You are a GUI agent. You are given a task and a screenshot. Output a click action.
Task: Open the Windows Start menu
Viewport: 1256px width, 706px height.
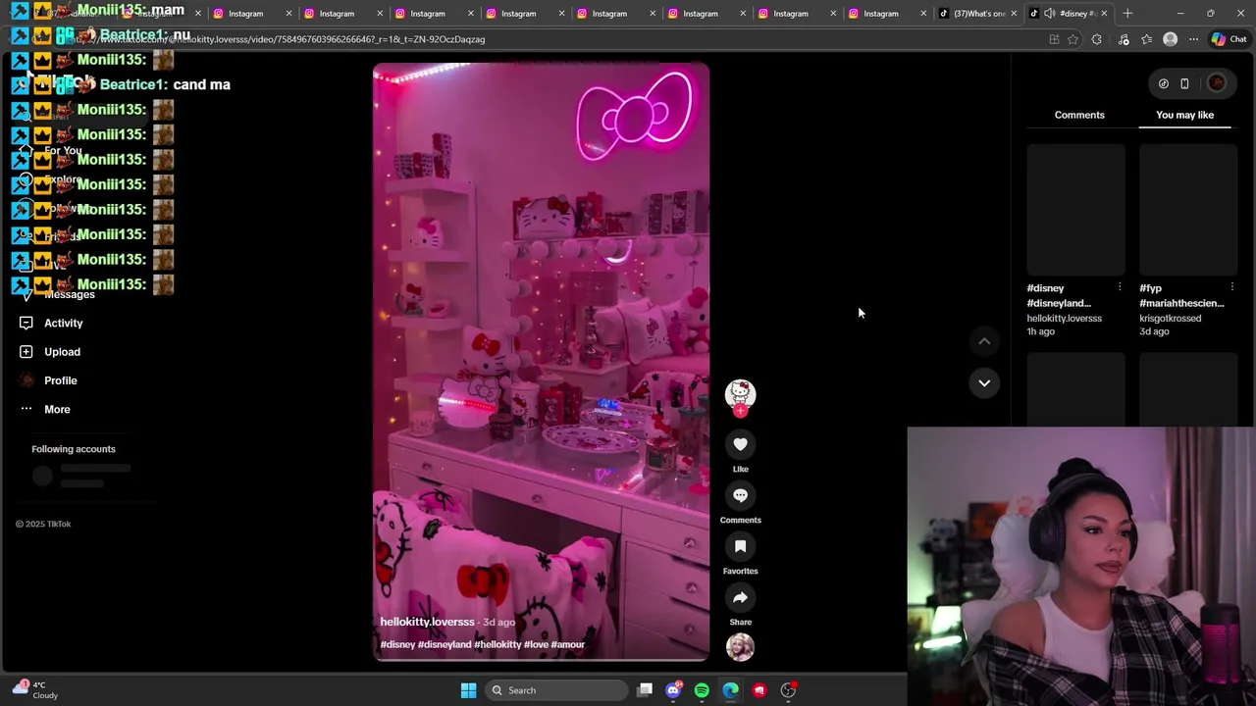pyautogui.click(x=468, y=690)
